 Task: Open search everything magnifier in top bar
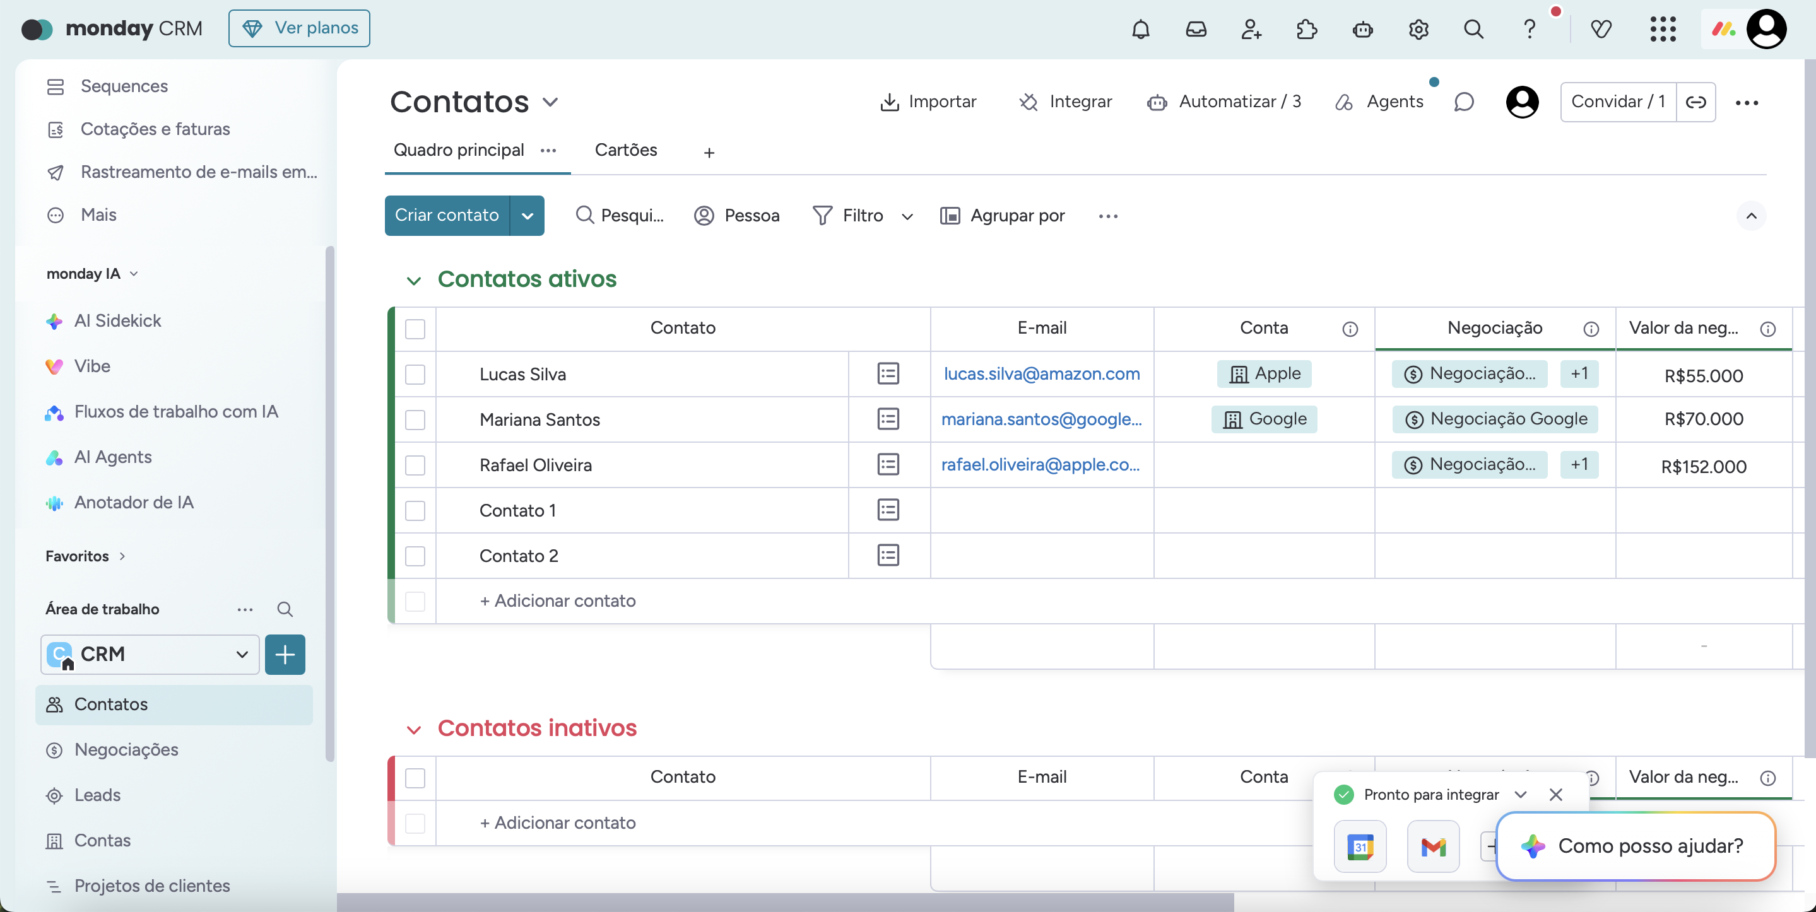(1473, 29)
